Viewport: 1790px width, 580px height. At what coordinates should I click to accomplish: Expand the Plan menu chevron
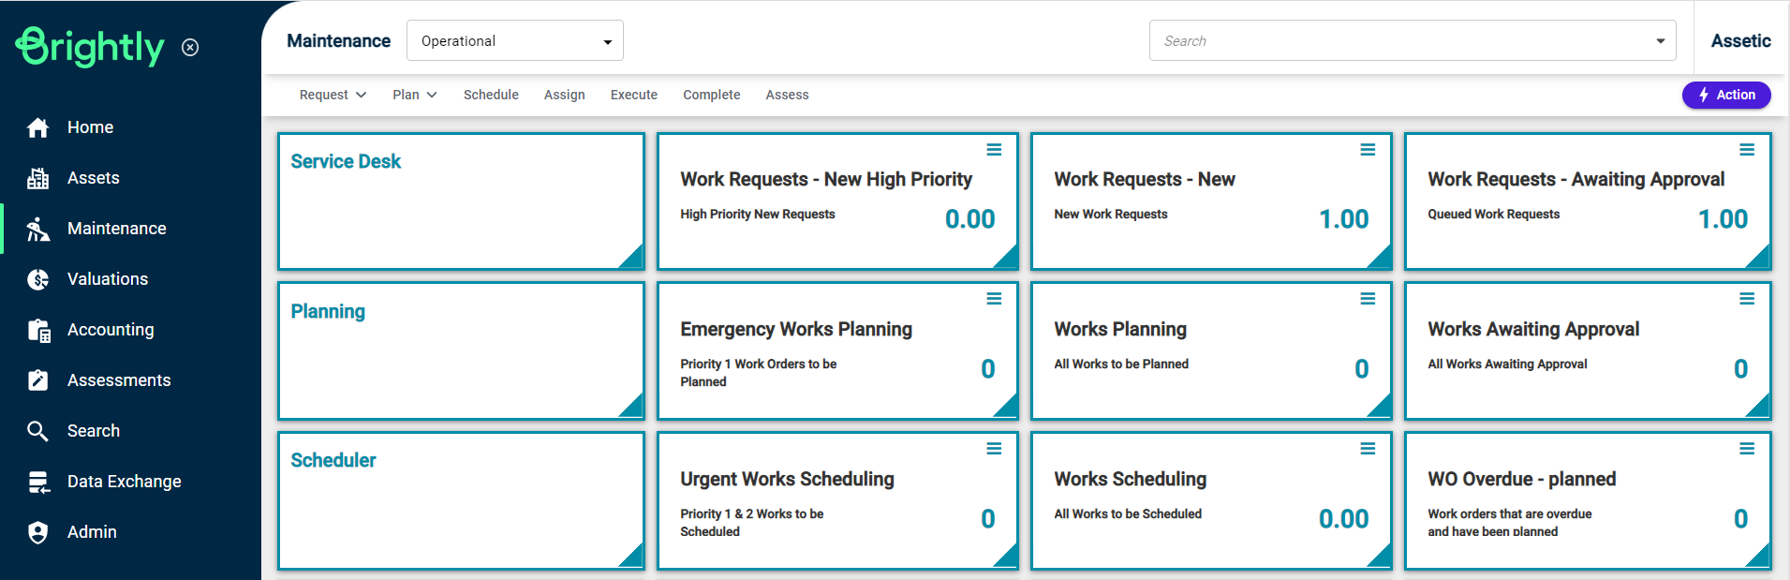coord(432,95)
